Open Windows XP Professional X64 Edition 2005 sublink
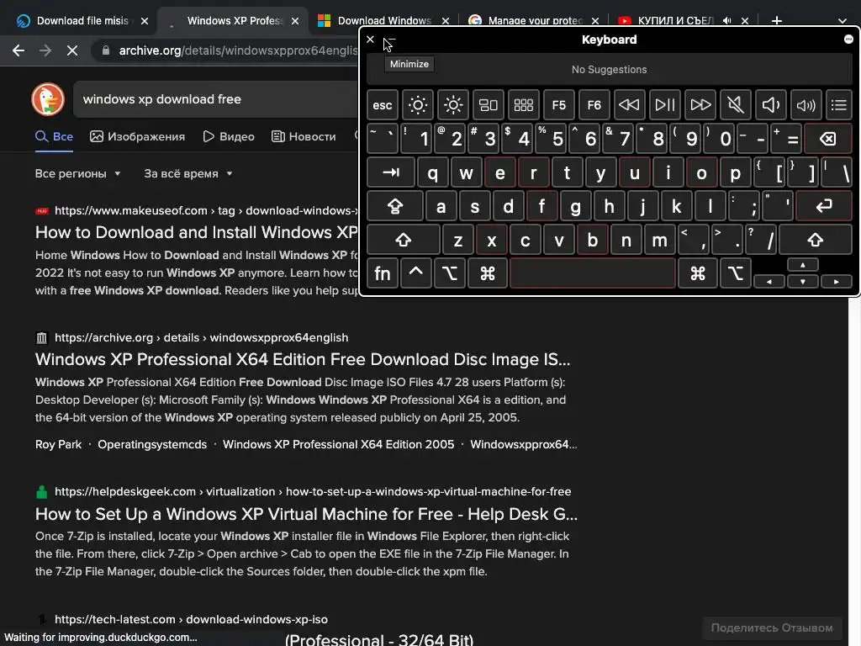Viewport: 861px width, 646px height. [338, 444]
